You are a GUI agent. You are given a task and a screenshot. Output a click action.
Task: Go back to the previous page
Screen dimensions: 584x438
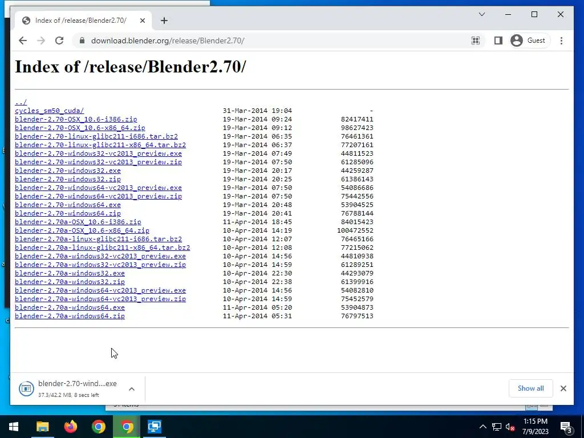tap(23, 40)
